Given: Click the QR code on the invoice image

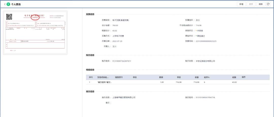Looking at the screenshot, I should click(9, 17).
